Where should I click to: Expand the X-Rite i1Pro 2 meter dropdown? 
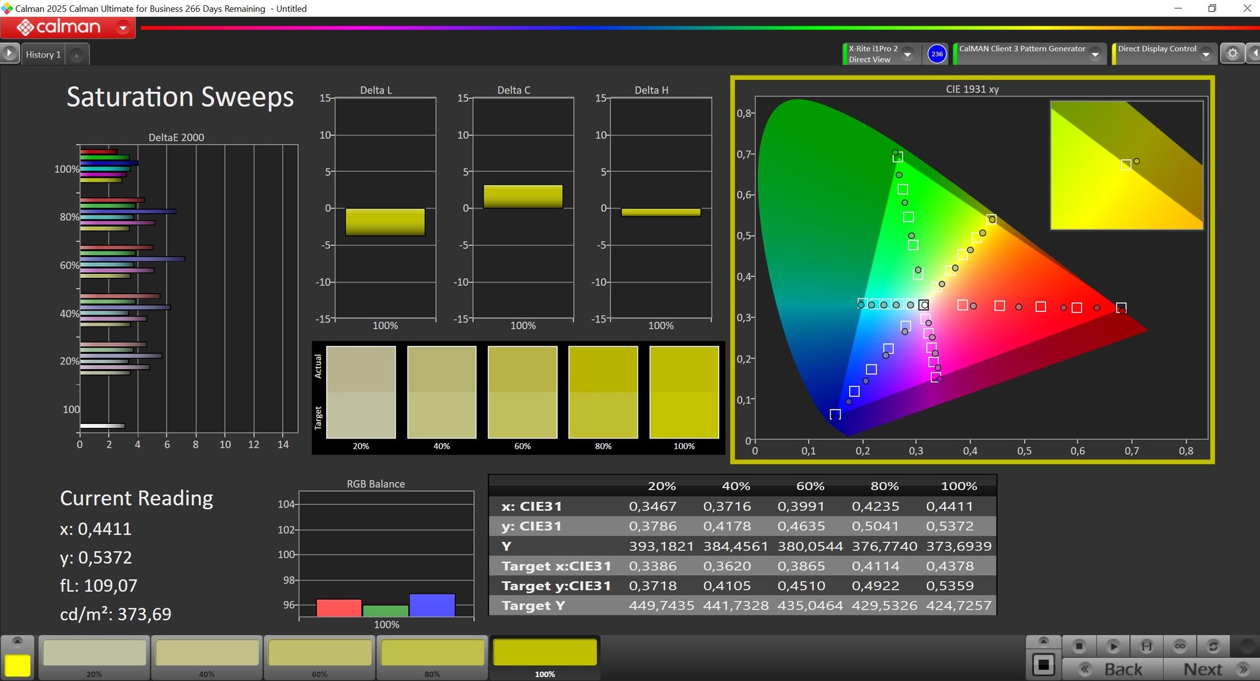pyautogui.click(x=908, y=54)
